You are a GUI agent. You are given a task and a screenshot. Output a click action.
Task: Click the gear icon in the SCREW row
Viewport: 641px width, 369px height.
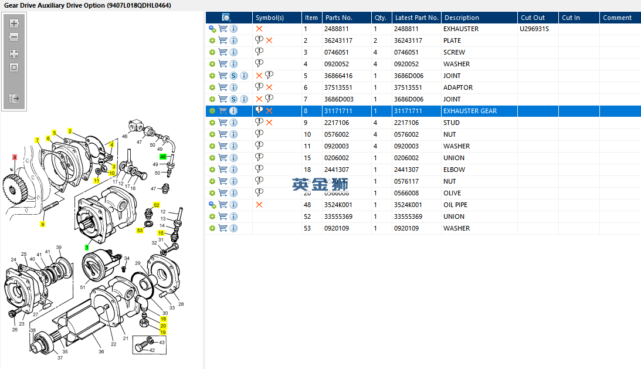point(212,52)
